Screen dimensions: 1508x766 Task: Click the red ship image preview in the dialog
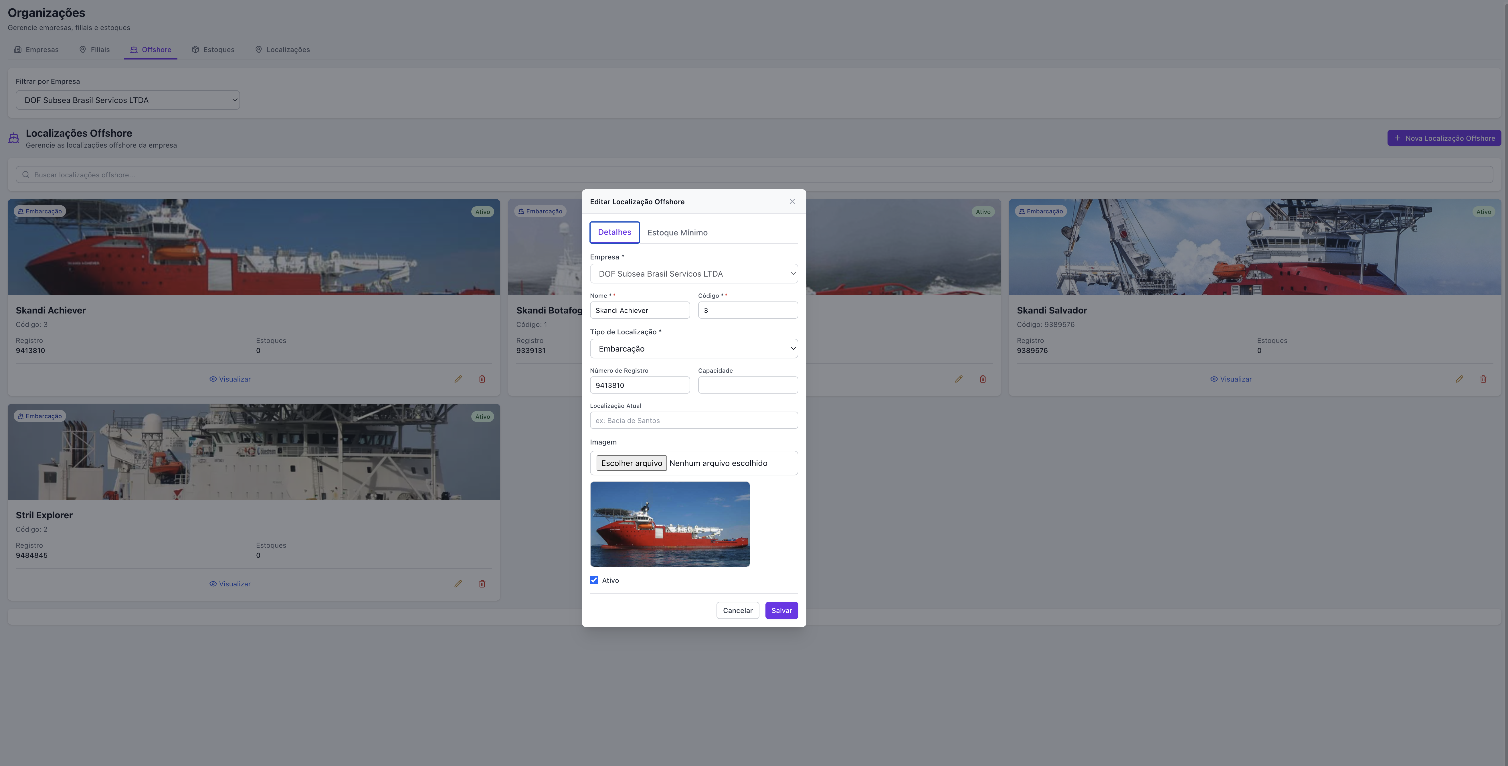click(x=670, y=524)
